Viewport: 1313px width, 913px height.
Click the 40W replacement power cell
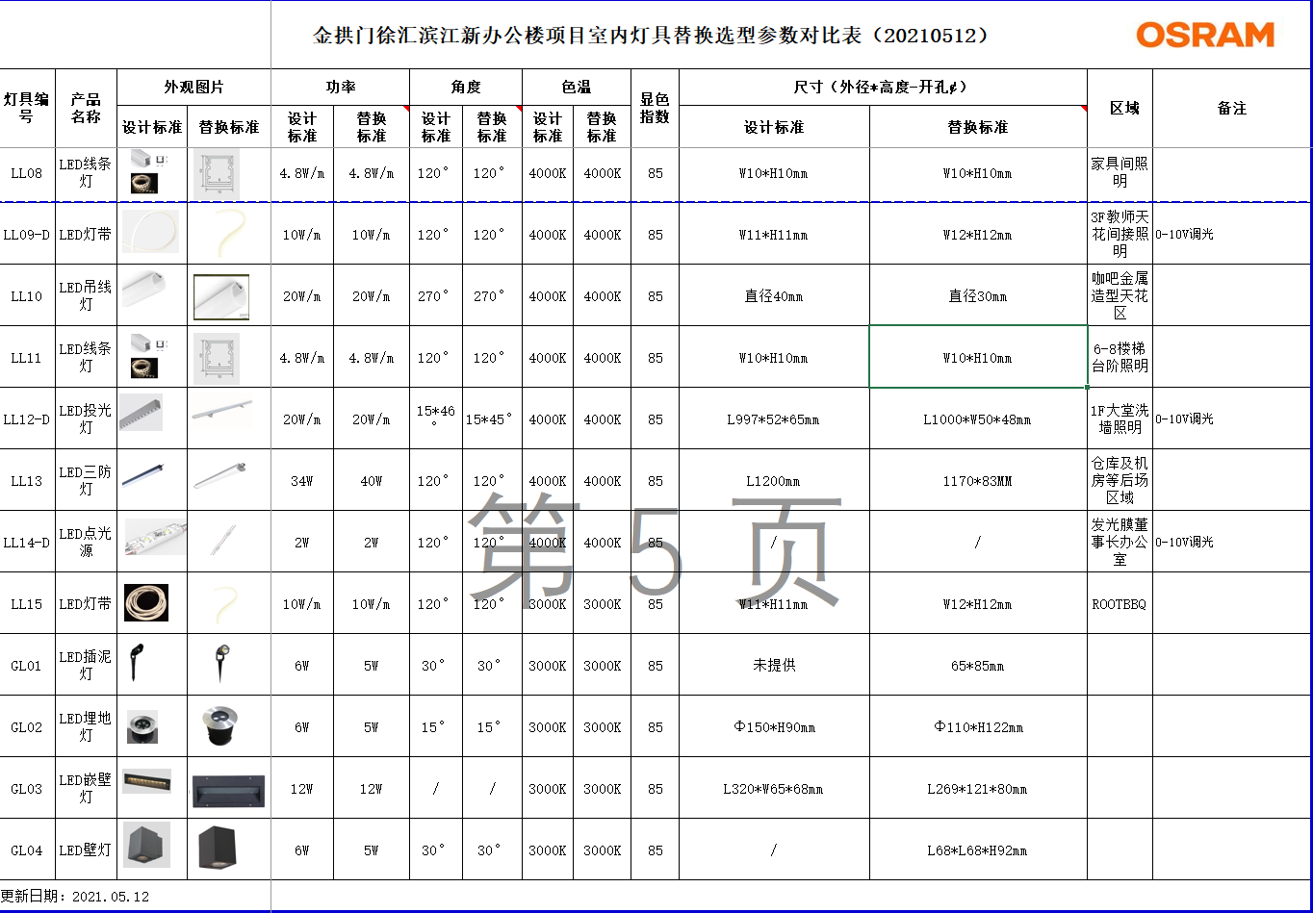tap(372, 480)
